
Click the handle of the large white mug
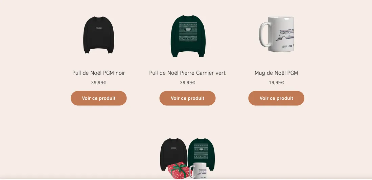click(264, 34)
